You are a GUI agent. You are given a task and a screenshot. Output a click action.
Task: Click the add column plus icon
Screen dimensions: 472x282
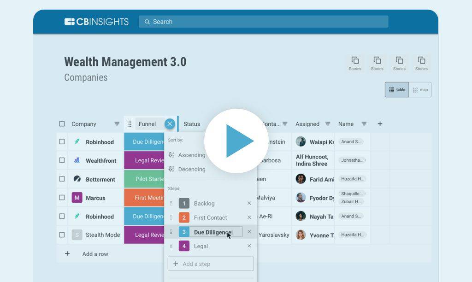click(380, 123)
